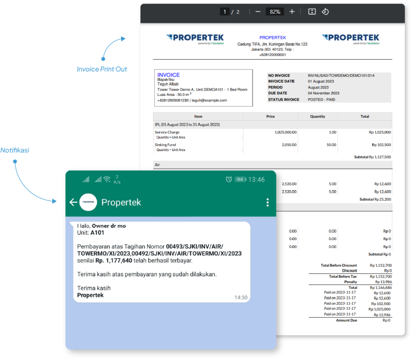Click the Invoice Print Out label
This screenshot has width=412, height=361.
coord(102,69)
